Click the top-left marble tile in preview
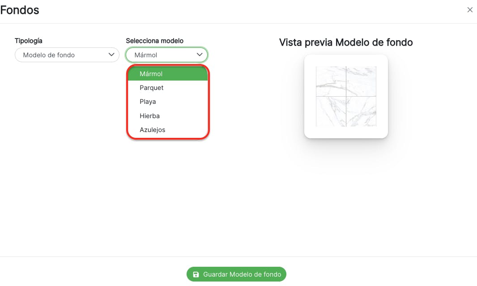The width and height of the screenshot is (477, 286). coord(331,81)
